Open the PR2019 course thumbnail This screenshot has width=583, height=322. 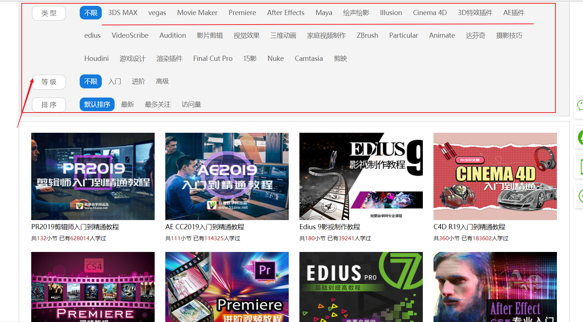(x=93, y=176)
